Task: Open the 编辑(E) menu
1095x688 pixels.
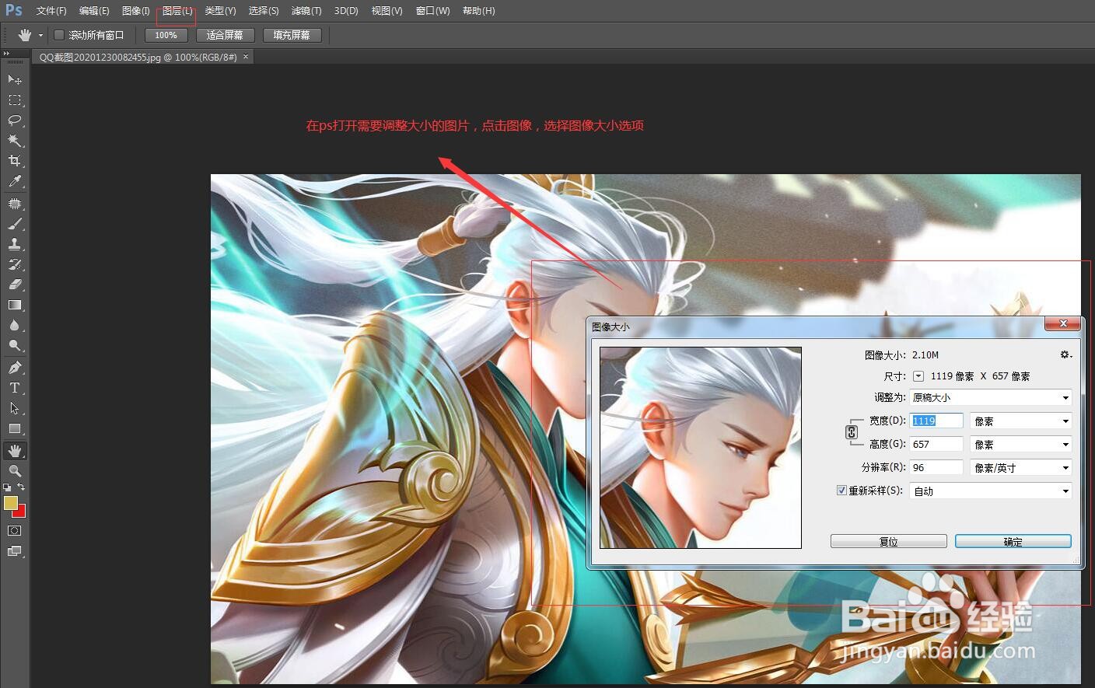Action: pyautogui.click(x=94, y=11)
